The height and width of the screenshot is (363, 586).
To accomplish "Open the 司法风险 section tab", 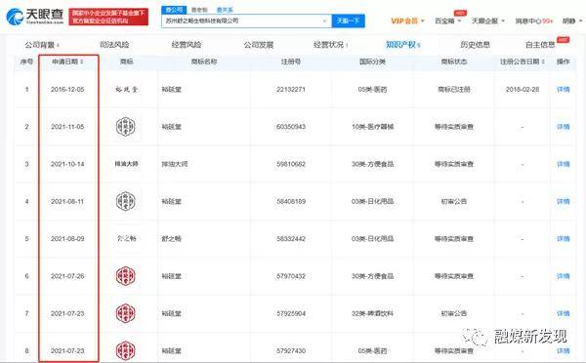I will pos(114,45).
